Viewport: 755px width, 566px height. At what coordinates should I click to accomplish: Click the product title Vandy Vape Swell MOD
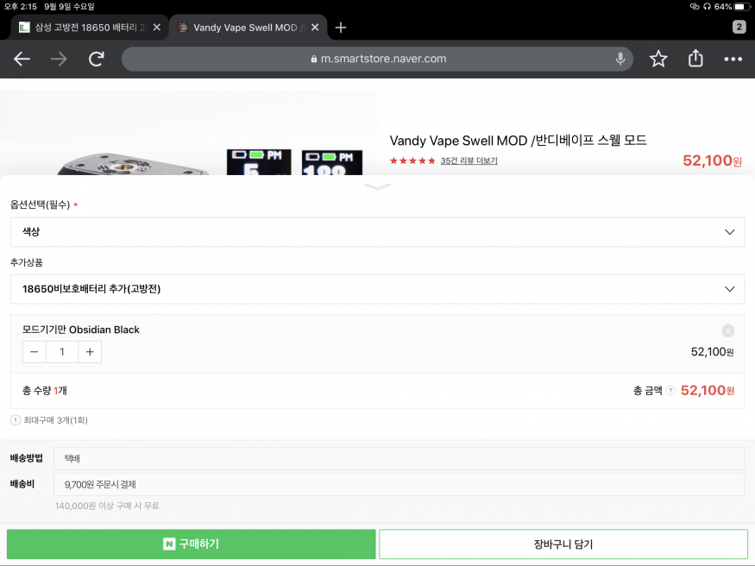point(518,140)
